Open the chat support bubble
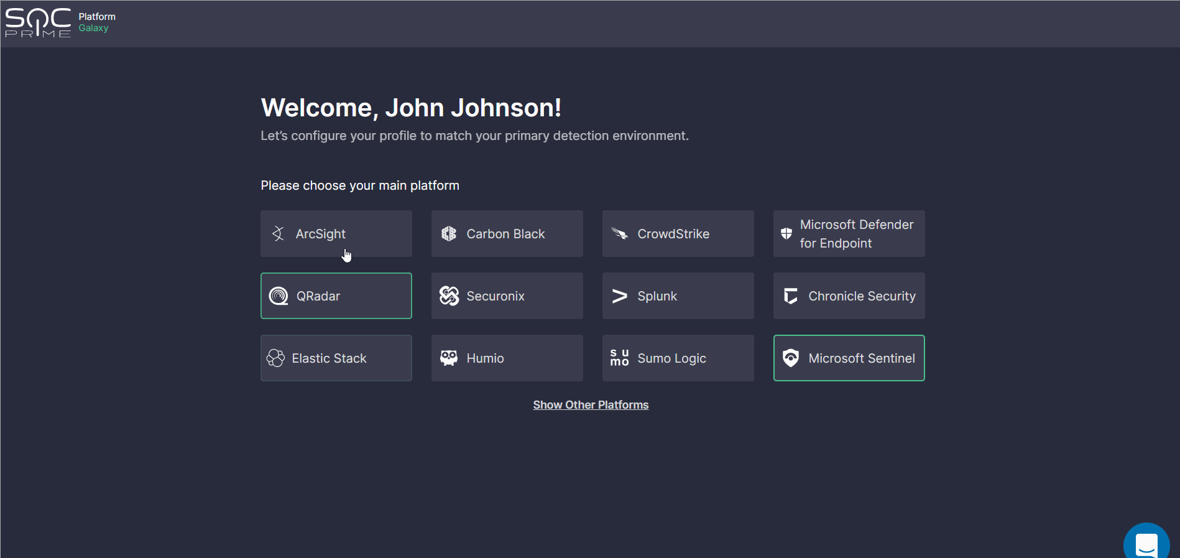Viewport: 1180px width, 558px height. [x=1146, y=544]
